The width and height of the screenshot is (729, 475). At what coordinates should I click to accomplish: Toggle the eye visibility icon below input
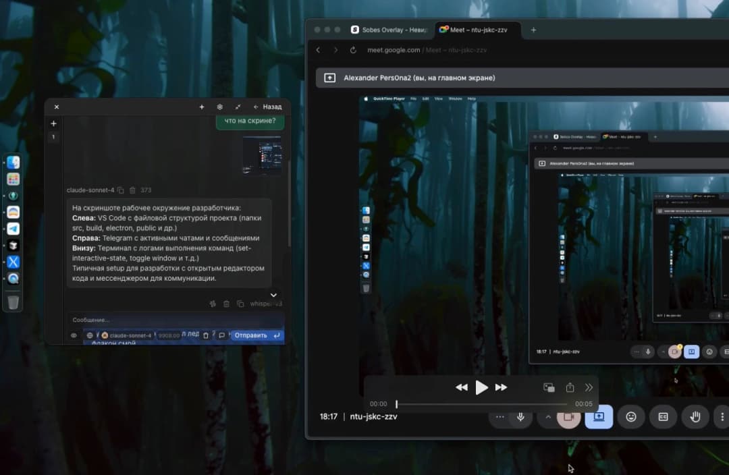[x=74, y=335]
